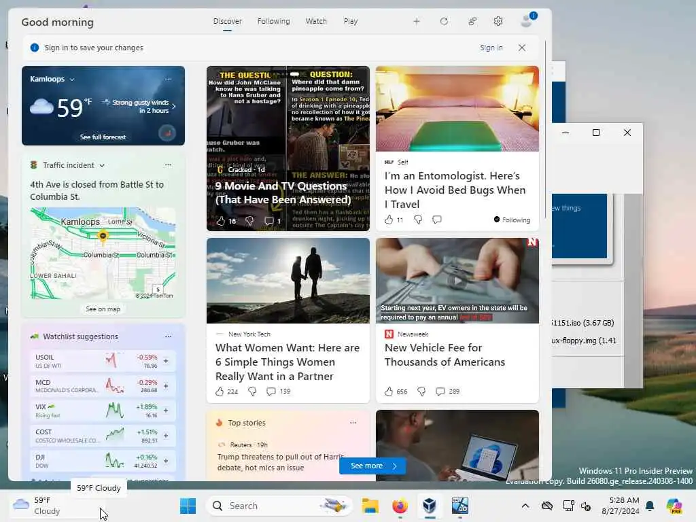Open the laptop Windows 11 article image
This screenshot has height=522, width=696.
457,445
